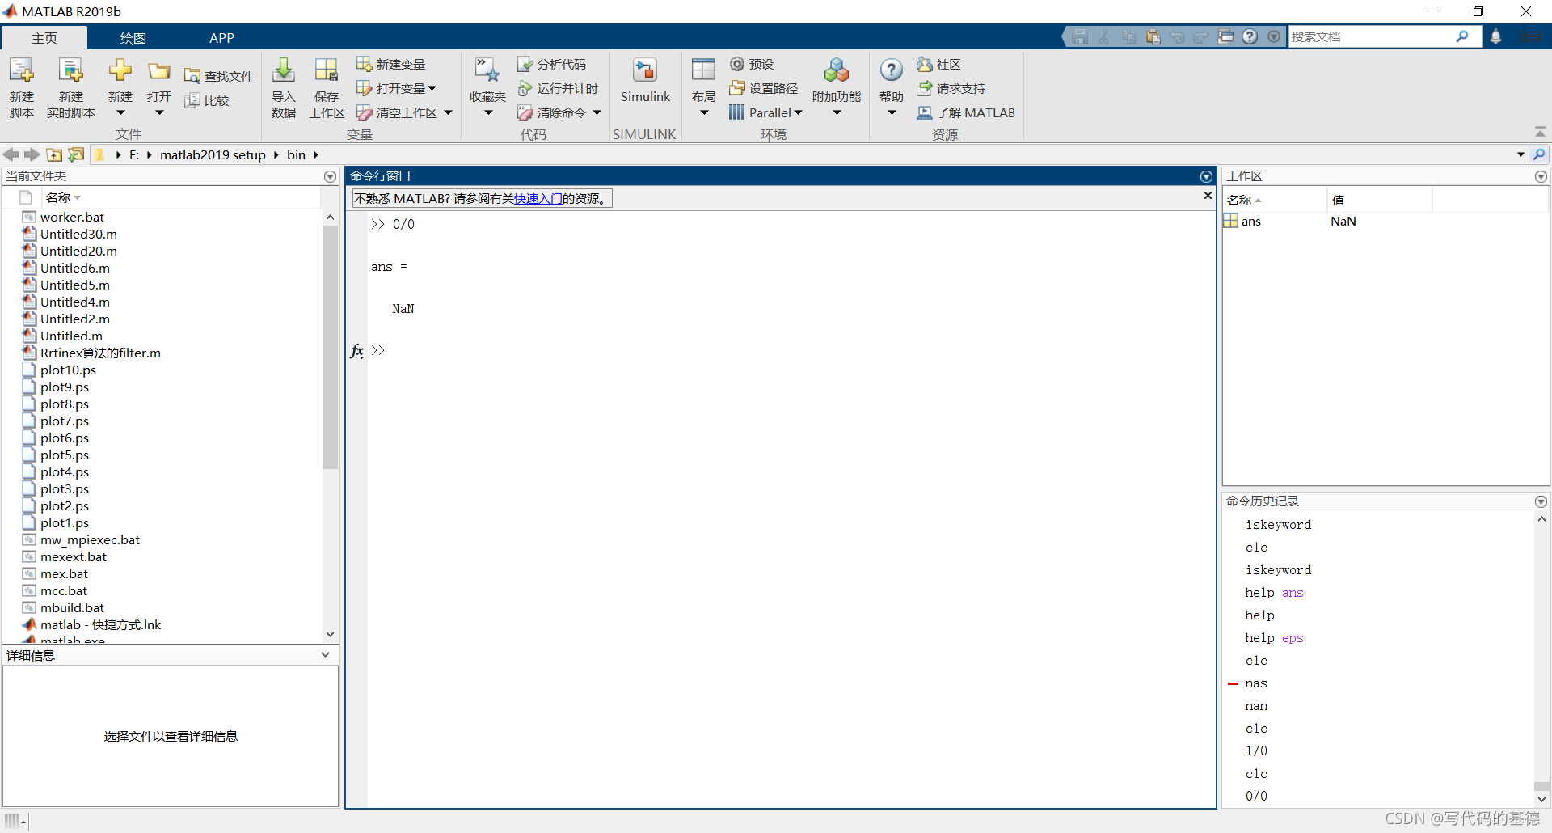Open the 当前文件夹 panel actions menu
The height and width of the screenshot is (833, 1552).
pos(330,176)
